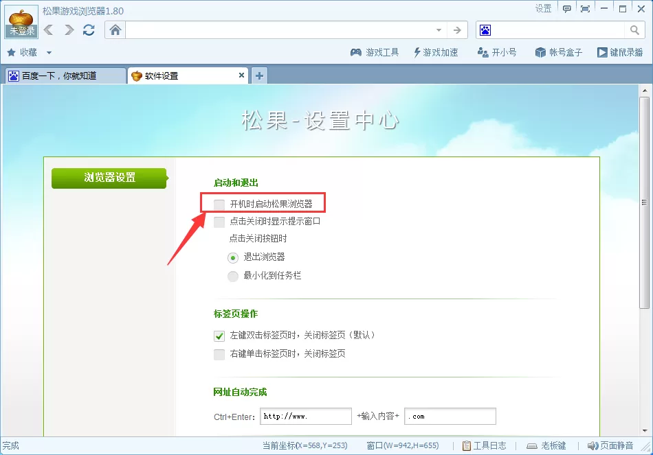Reload page with the refresh icon
Screen dimensions: 653x455
point(89,30)
